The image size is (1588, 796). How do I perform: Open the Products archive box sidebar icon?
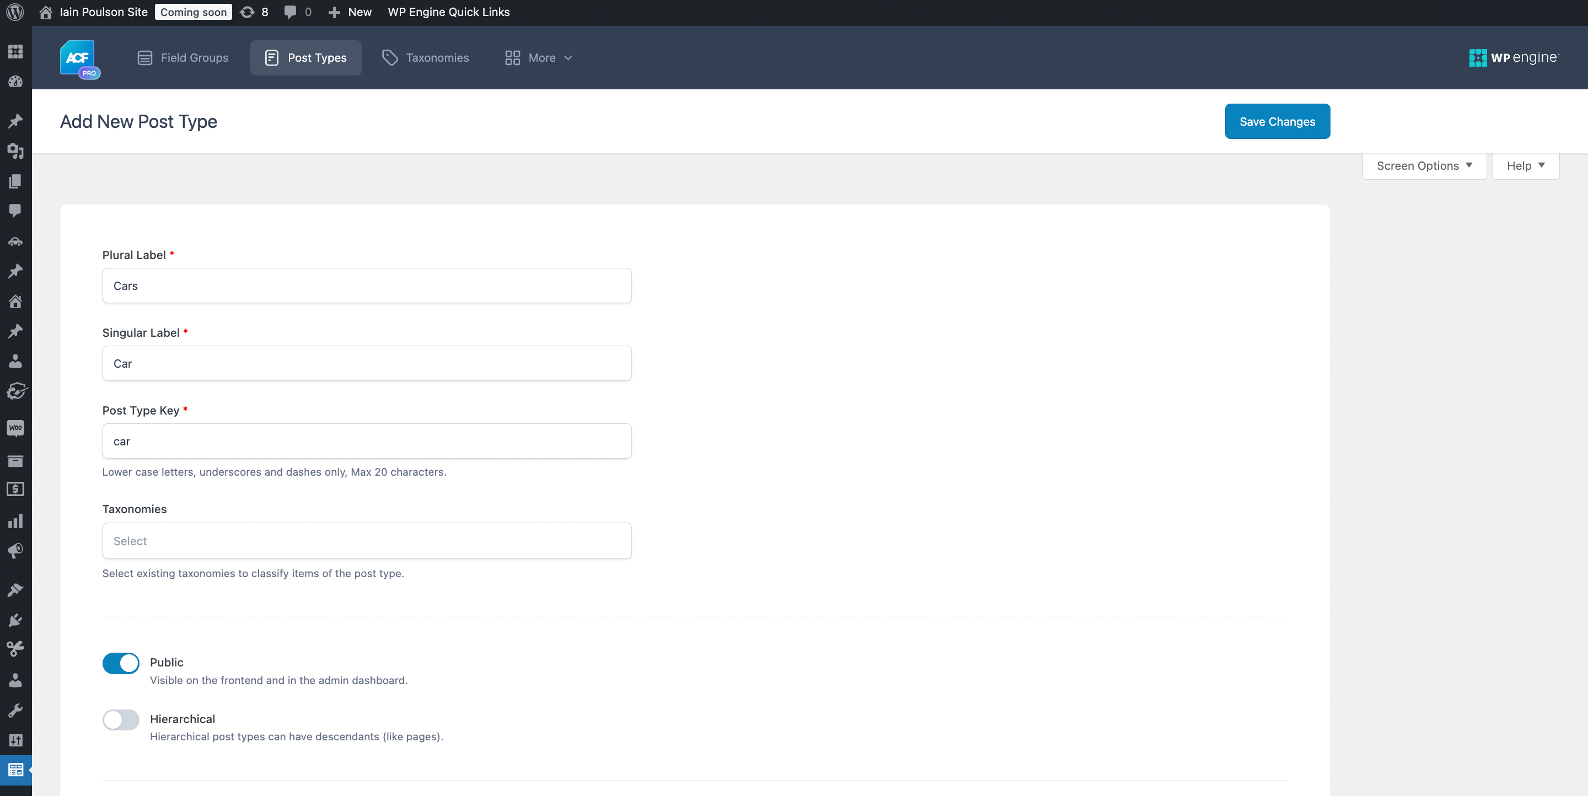pos(15,460)
